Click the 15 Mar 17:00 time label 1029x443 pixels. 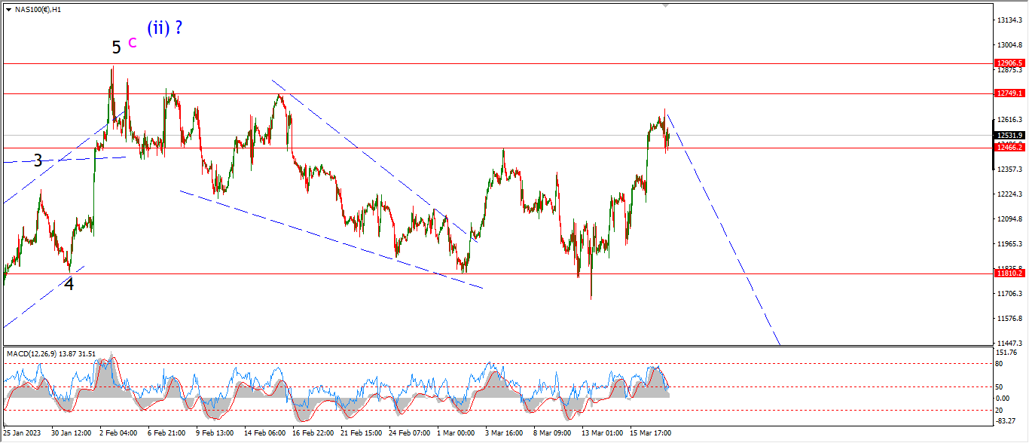651,433
